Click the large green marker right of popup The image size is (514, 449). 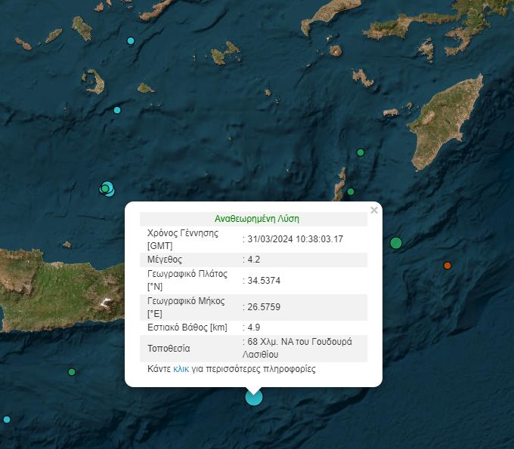(396, 243)
